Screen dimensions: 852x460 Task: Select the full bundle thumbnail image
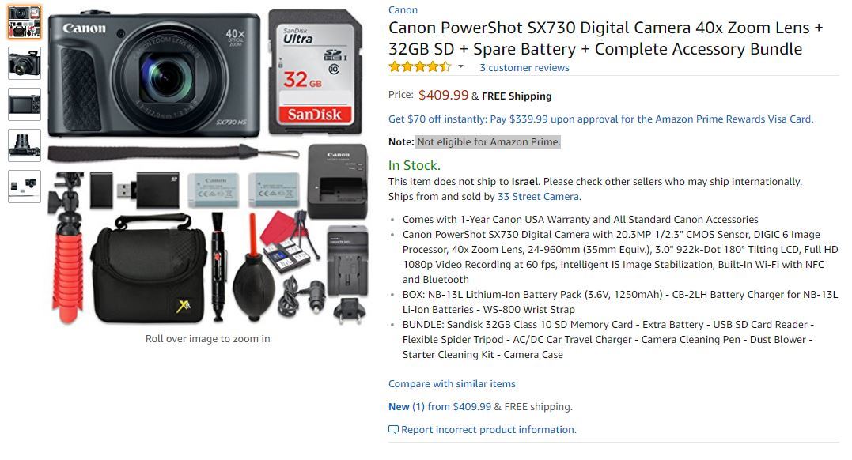coord(24,23)
